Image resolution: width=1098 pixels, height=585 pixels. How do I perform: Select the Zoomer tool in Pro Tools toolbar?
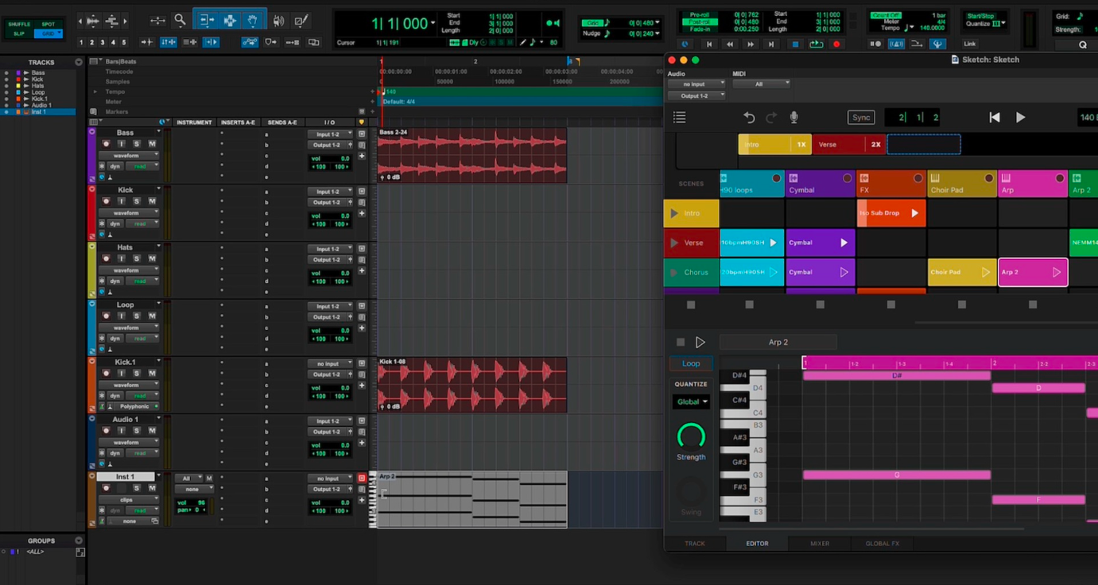click(x=180, y=20)
